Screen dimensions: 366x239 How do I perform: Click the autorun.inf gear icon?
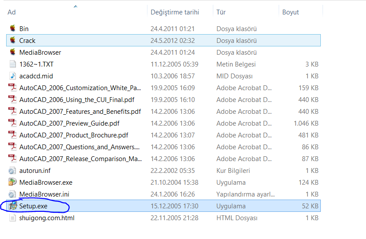point(13,171)
